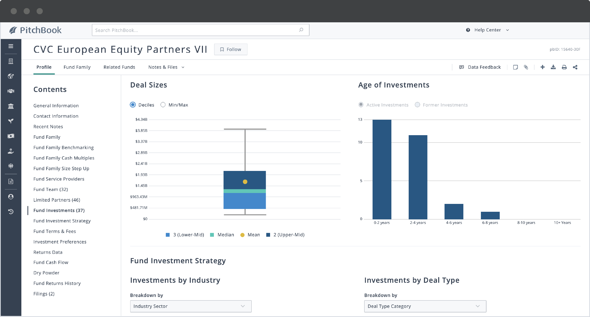The width and height of the screenshot is (590, 317).
Task: Click the bank institution icon in sidebar
Action: pyautogui.click(x=11, y=106)
